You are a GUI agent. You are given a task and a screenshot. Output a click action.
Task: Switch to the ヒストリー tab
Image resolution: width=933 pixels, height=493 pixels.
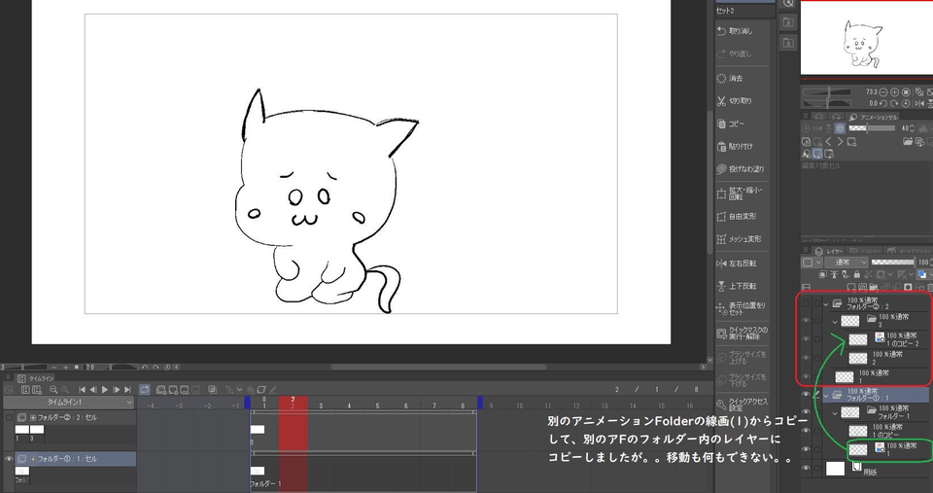pyautogui.click(x=865, y=251)
